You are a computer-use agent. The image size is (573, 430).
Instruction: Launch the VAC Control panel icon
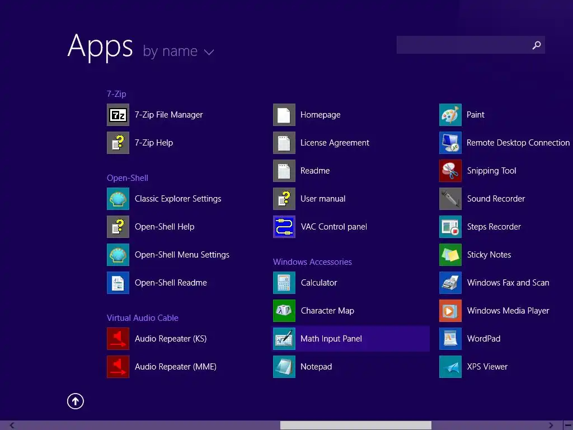(x=284, y=227)
